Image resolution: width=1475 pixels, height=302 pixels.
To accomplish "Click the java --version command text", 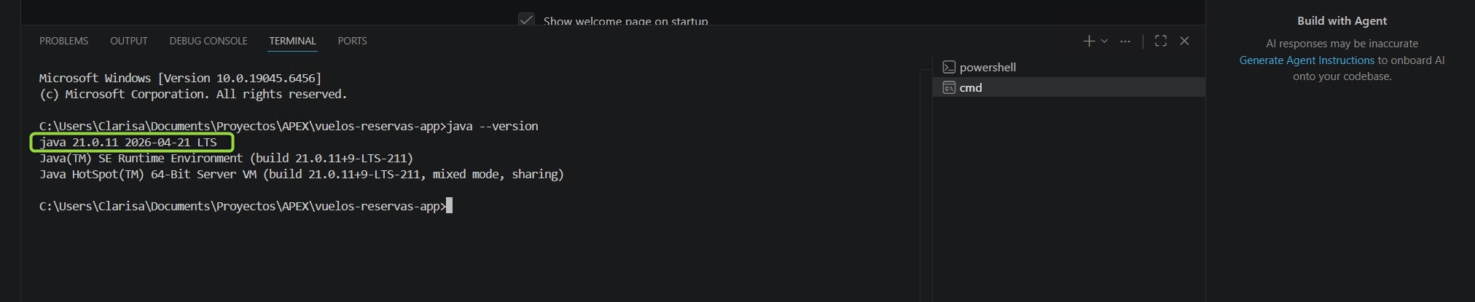I will click(x=493, y=126).
